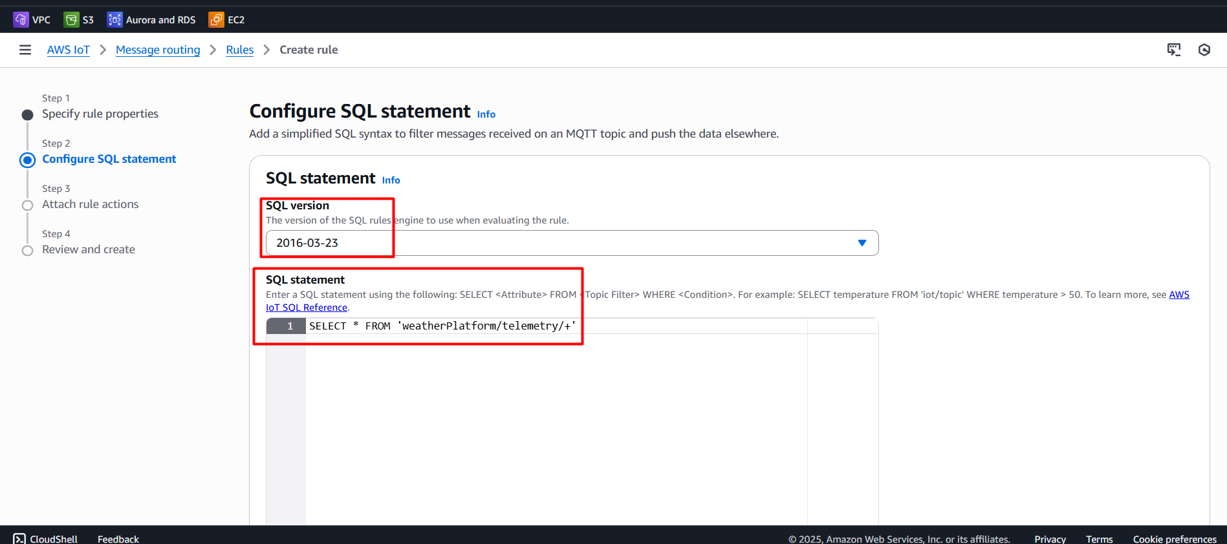The width and height of the screenshot is (1227, 544).
Task: Open the AWS IoT SQL Reference link
Action: pos(307,308)
